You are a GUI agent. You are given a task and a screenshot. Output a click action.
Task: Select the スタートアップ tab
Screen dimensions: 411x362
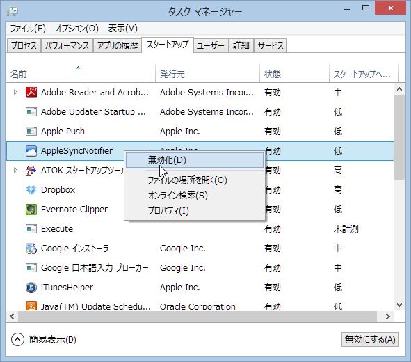coord(168,45)
